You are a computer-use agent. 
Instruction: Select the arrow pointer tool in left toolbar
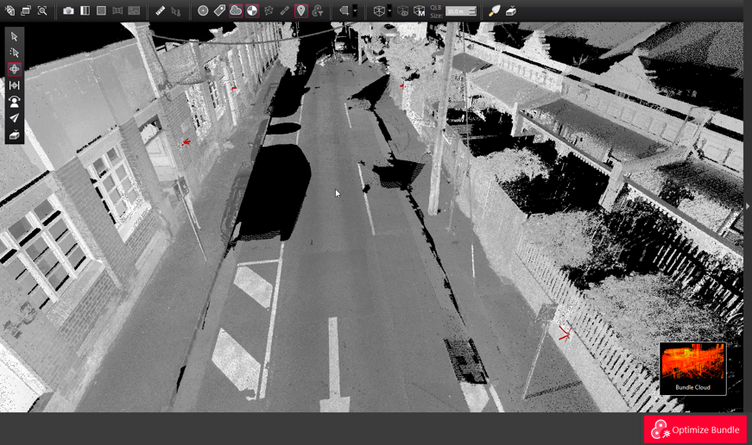click(x=15, y=37)
